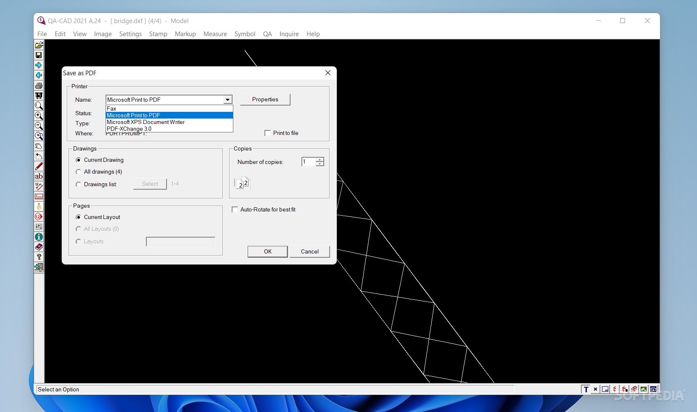Click the red QA balloon number icon
This screenshot has width=697, height=412.
(x=39, y=217)
